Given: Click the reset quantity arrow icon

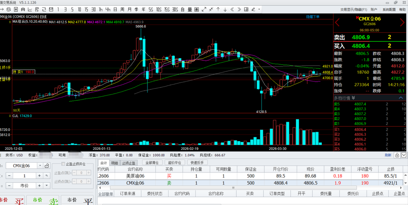Looking at the screenshot, I should tap(46, 175).
